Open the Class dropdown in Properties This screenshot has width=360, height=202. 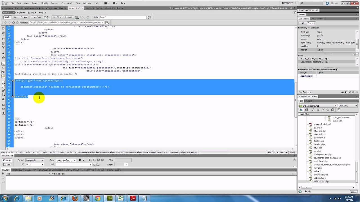click(x=66, y=160)
